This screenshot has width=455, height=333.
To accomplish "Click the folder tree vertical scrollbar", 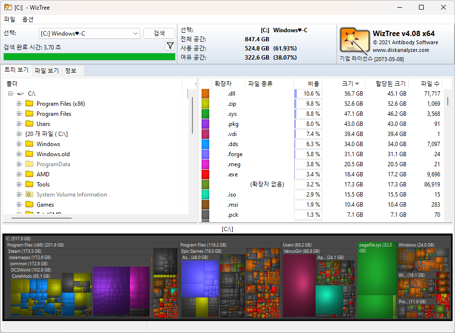I will pyautogui.click(x=192, y=115).
